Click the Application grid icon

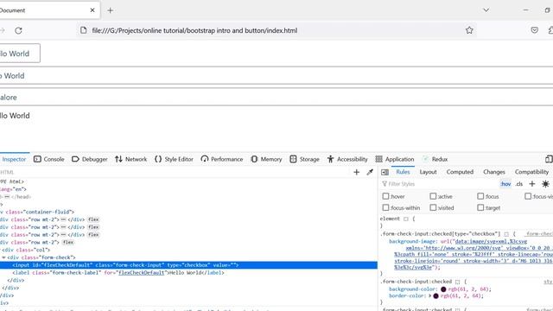pos(378,159)
